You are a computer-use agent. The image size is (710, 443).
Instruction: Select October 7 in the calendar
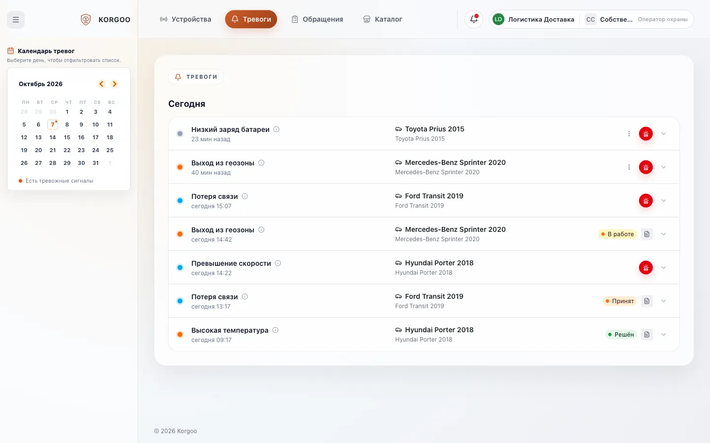pos(53,125)
